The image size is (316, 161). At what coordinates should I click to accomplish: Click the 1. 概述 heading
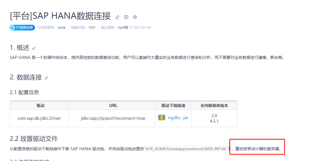(20, 48)
